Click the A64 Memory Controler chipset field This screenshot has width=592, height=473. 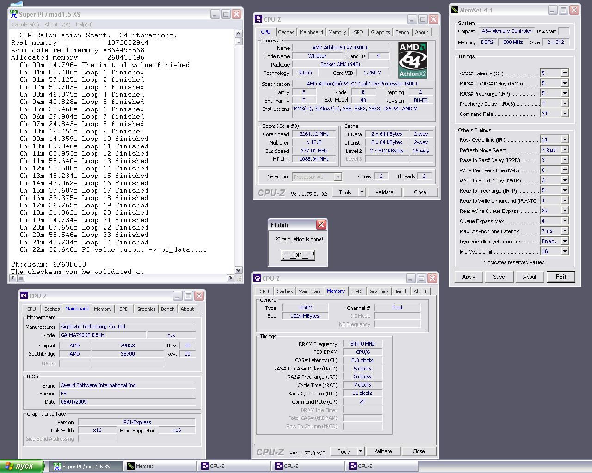(x=506, y=31)
